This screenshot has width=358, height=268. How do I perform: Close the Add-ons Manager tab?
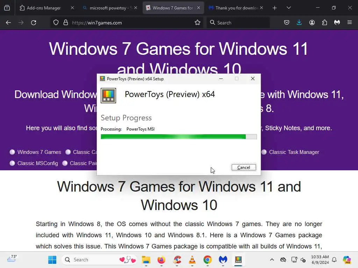pos(72,8)
